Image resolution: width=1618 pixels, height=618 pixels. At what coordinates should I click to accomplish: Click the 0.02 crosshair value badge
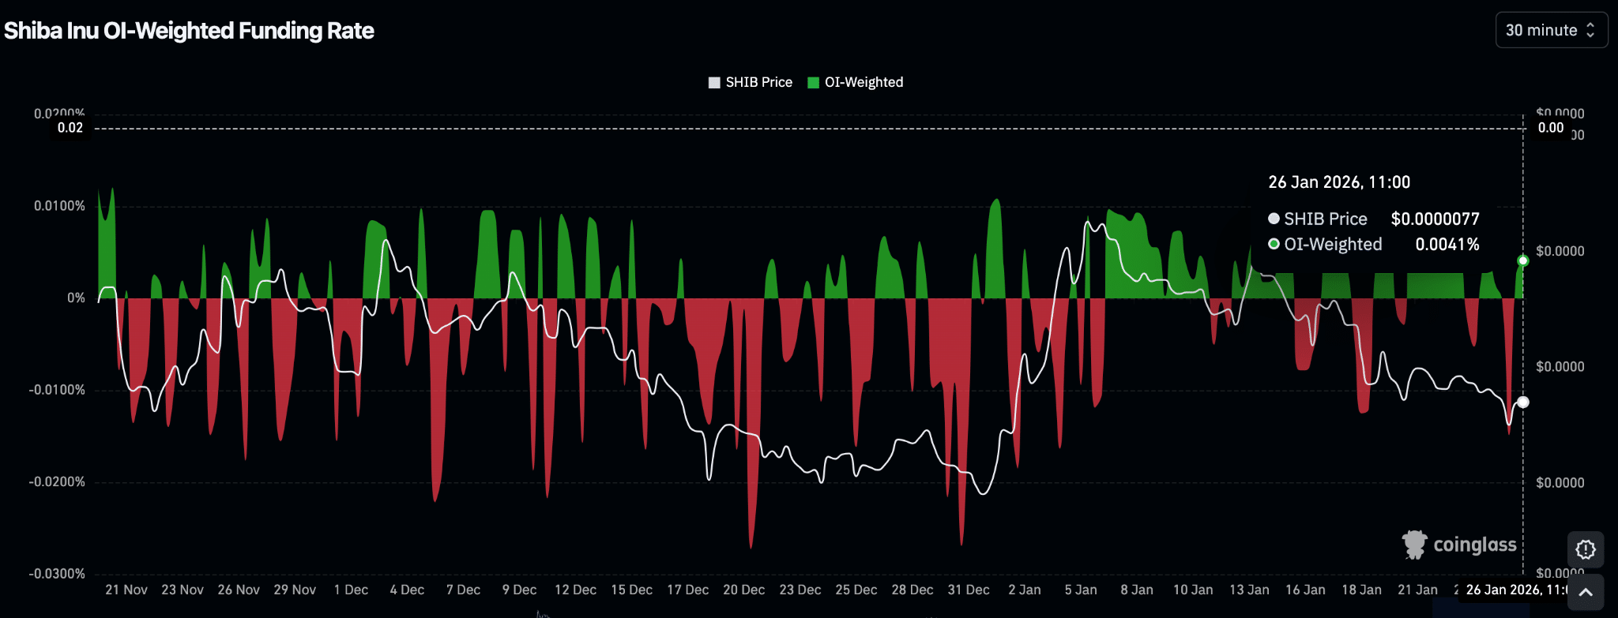[70, 128]
